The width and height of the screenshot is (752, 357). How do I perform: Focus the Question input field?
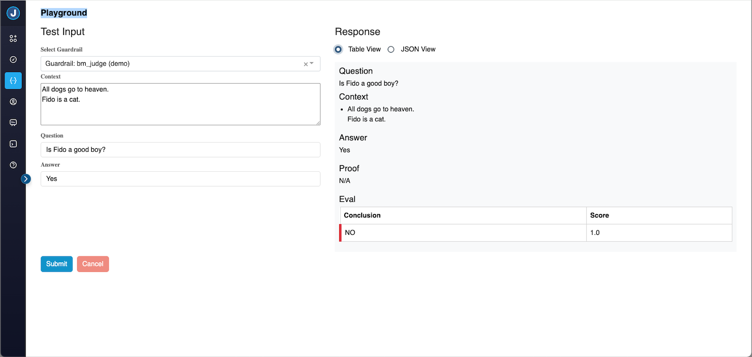click(180, 150)
